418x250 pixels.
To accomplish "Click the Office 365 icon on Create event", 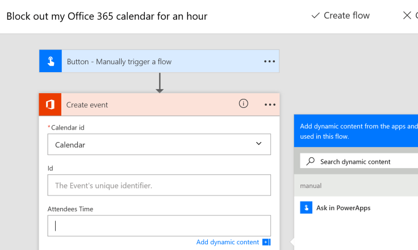I will [x=50, y=105].
